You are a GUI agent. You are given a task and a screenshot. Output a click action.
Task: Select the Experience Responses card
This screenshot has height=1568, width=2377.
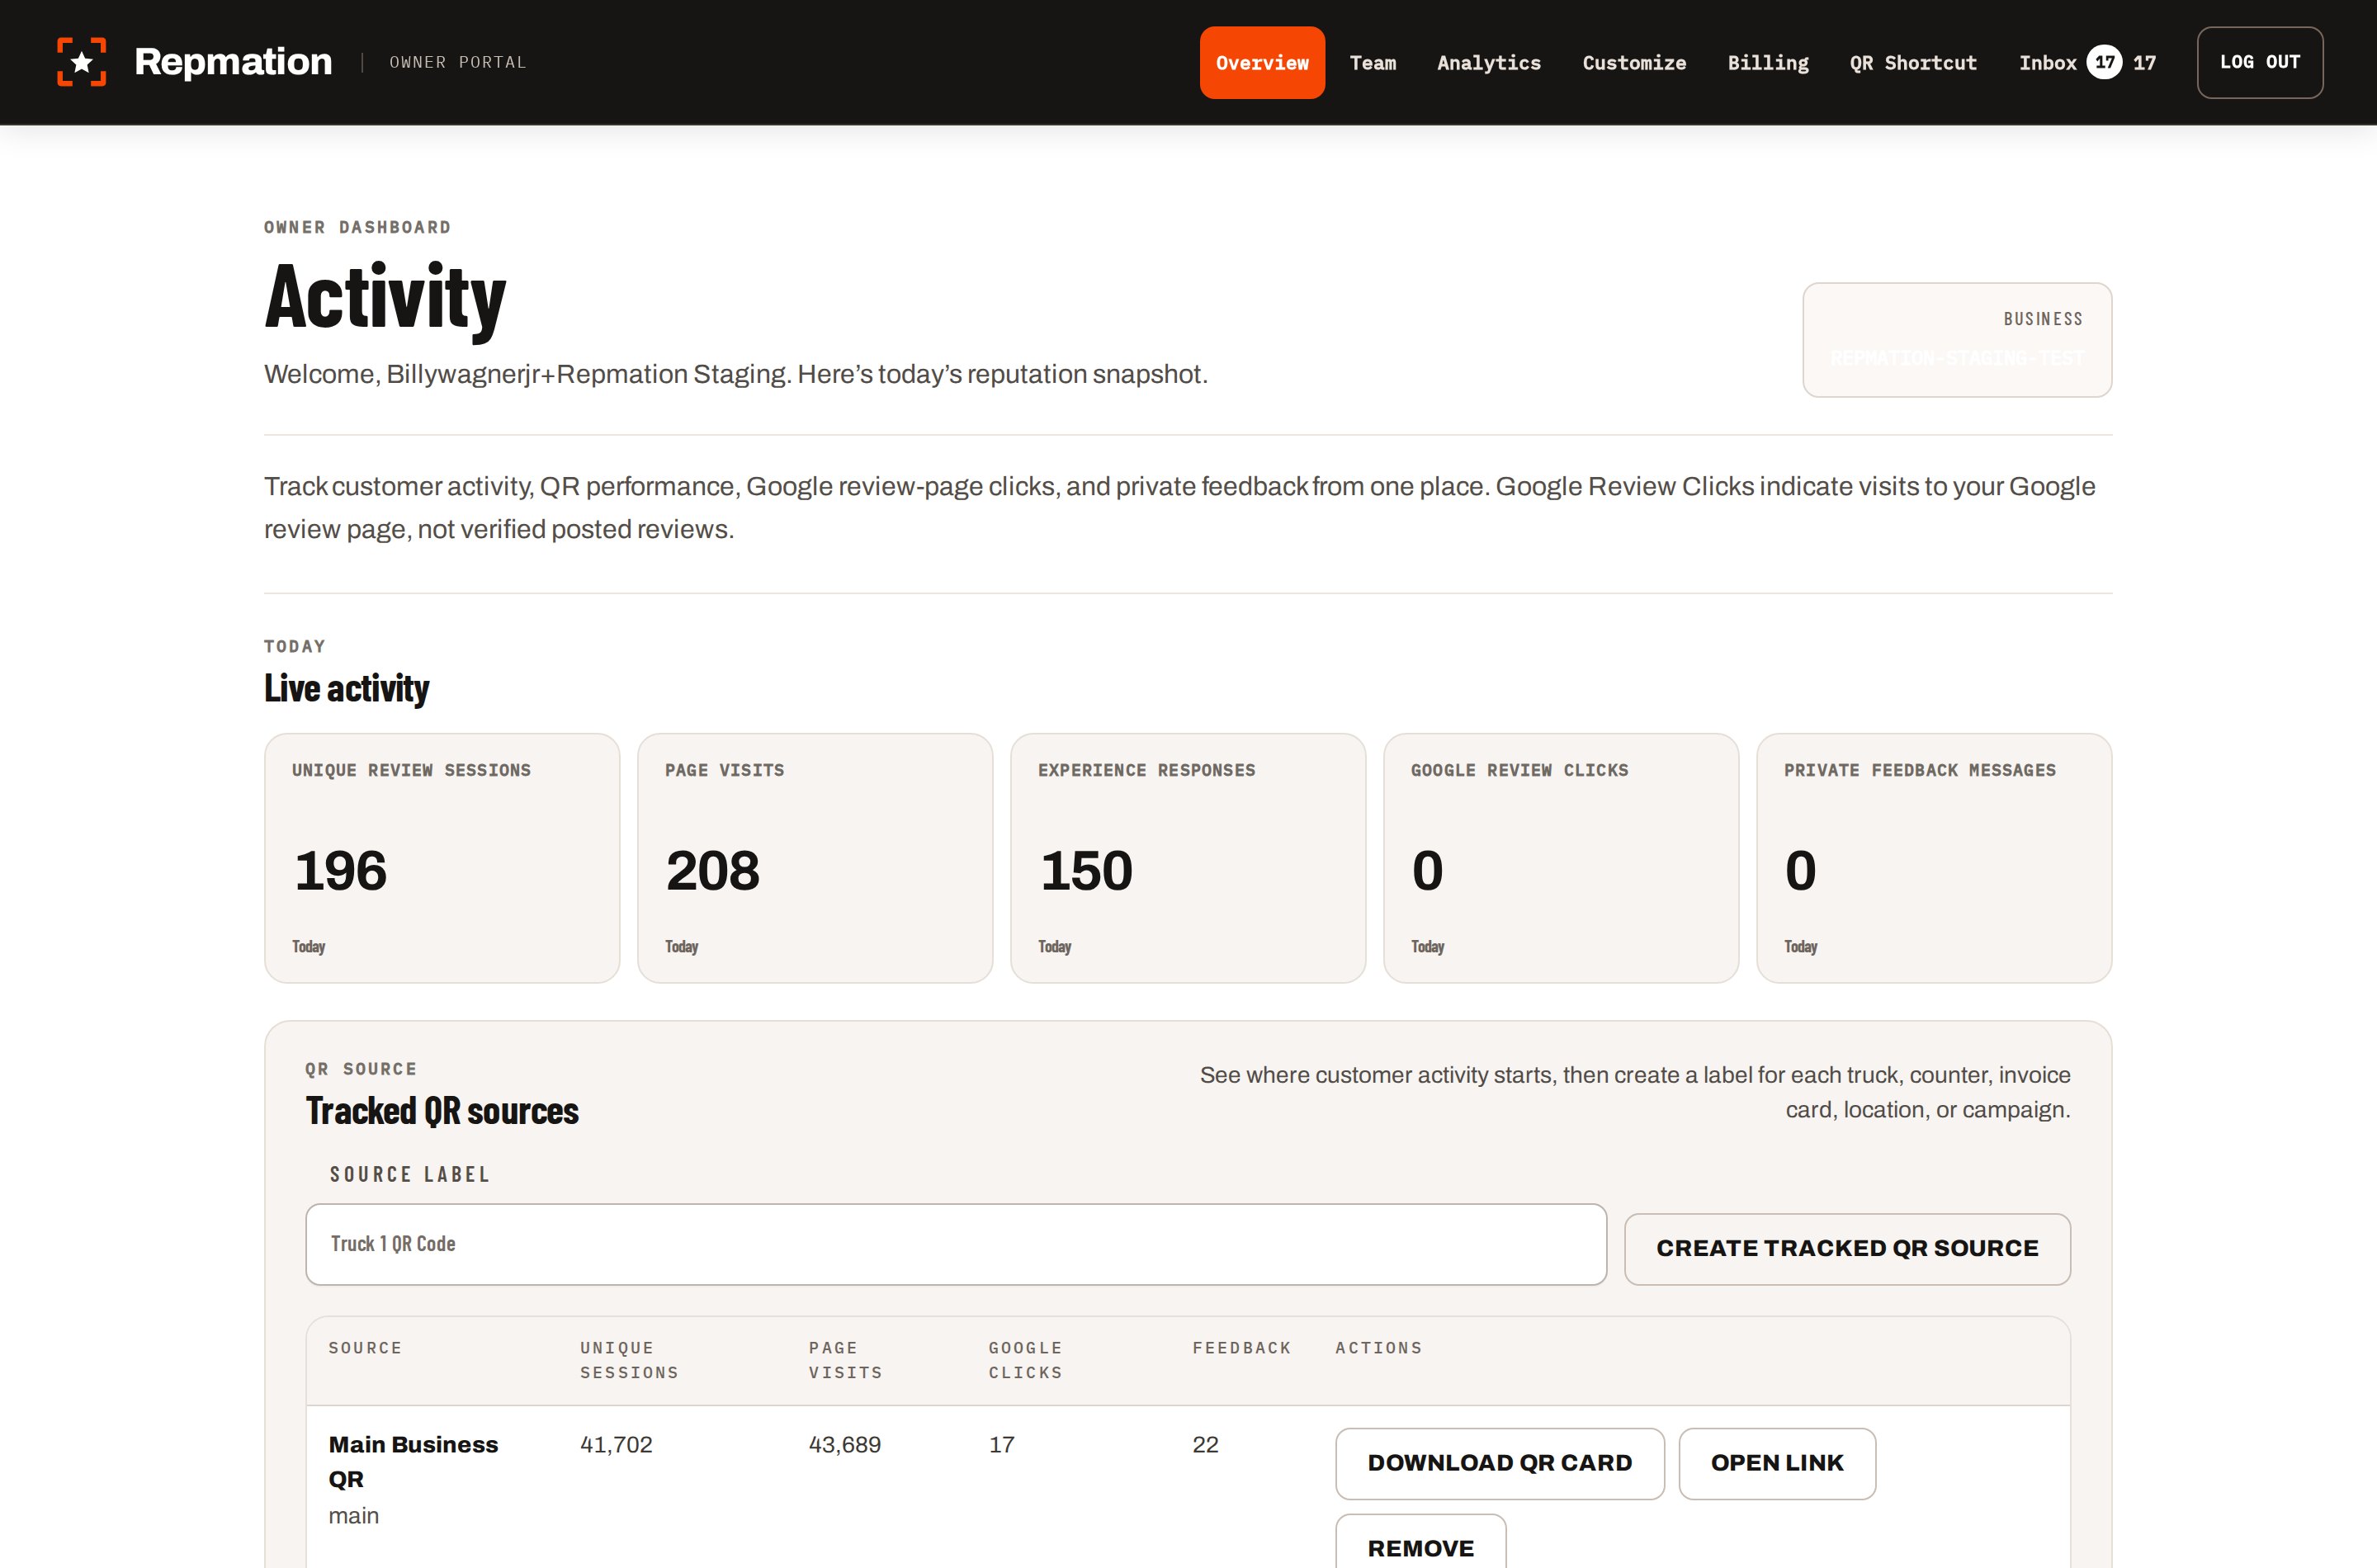tap(1188, 858)
